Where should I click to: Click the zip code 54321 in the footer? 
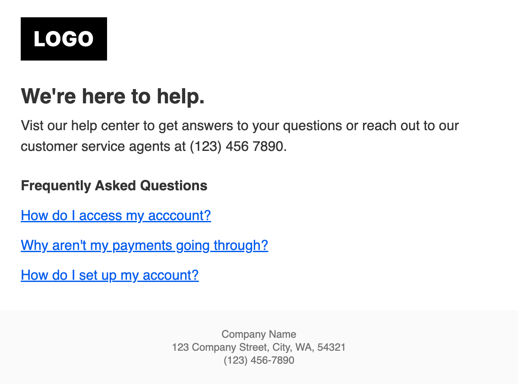pyautogui.click(x=332, y=347)
